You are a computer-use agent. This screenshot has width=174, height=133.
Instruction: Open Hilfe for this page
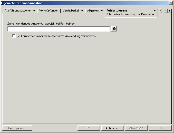160,128
